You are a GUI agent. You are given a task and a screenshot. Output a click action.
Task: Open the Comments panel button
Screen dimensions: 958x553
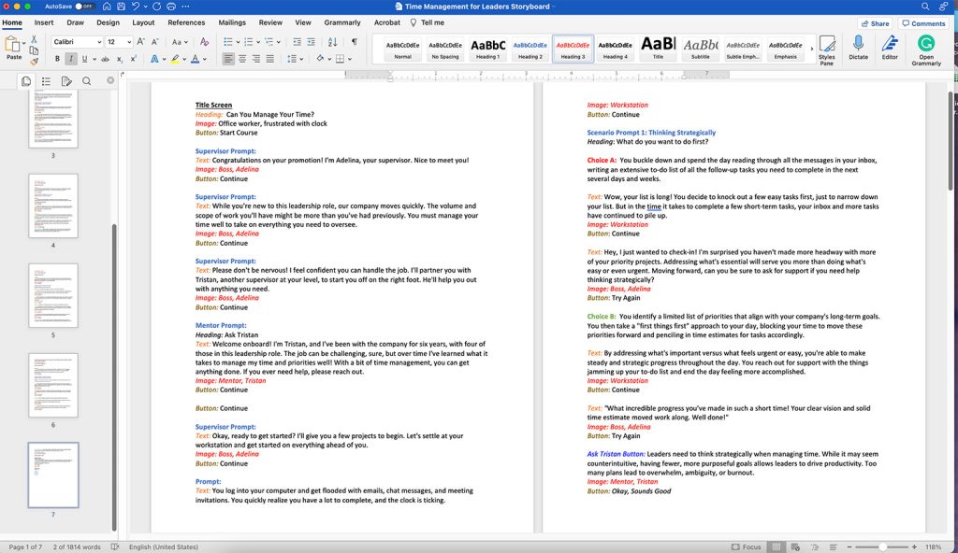tap(923, 23)
